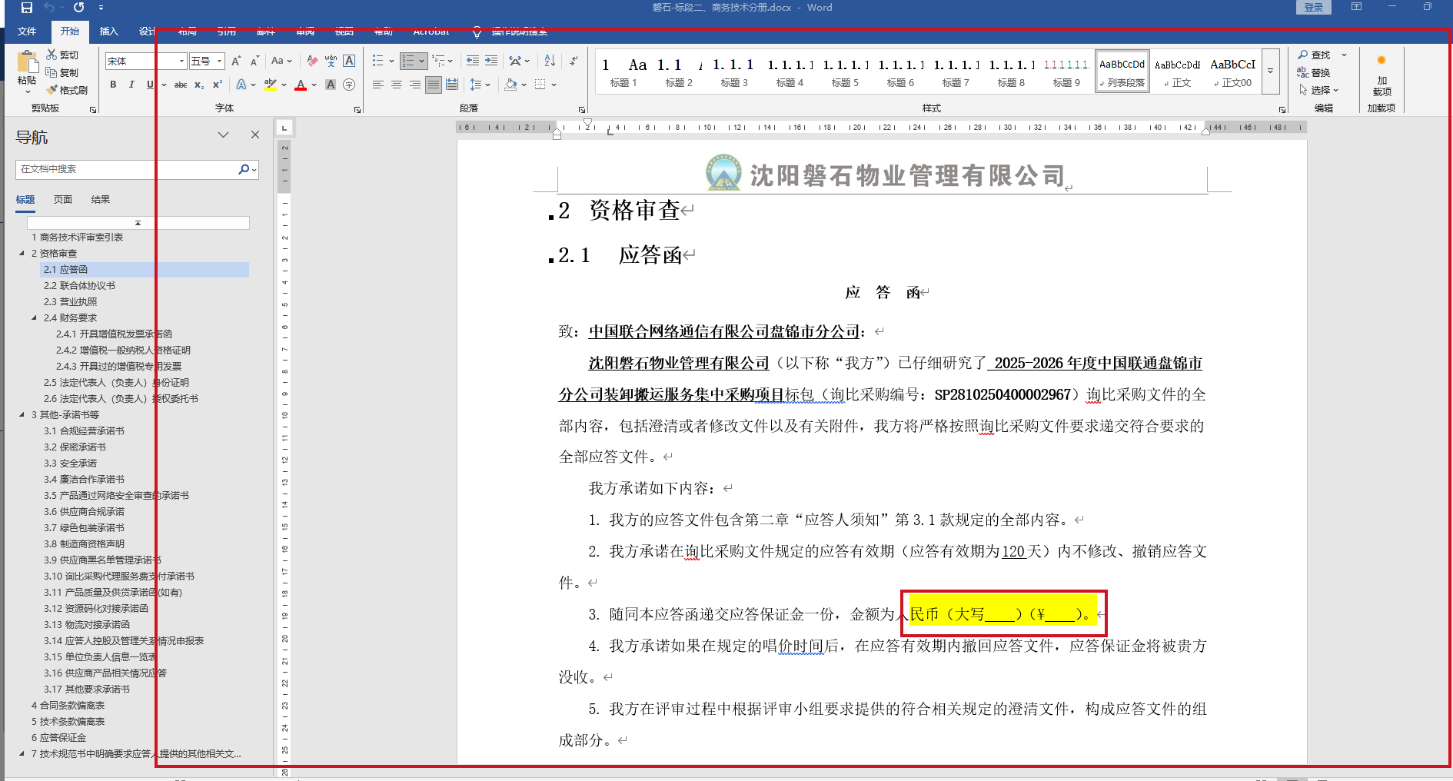Toggle superscript formatting
1453x781 pixels.
point(218,85)
